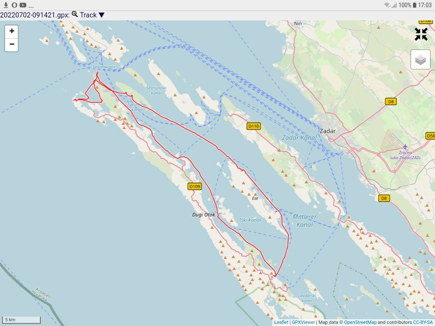Screen dimensions: 435x326
Task: Click the D109 road shield on Dugi Otok
Action: pos(195,186)
